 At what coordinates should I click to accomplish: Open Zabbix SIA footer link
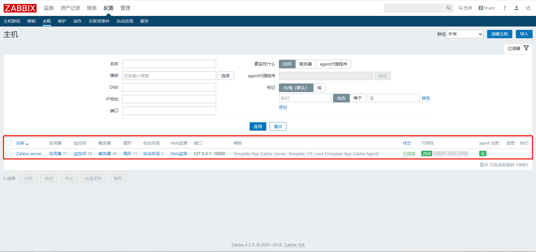pos(295,245)
